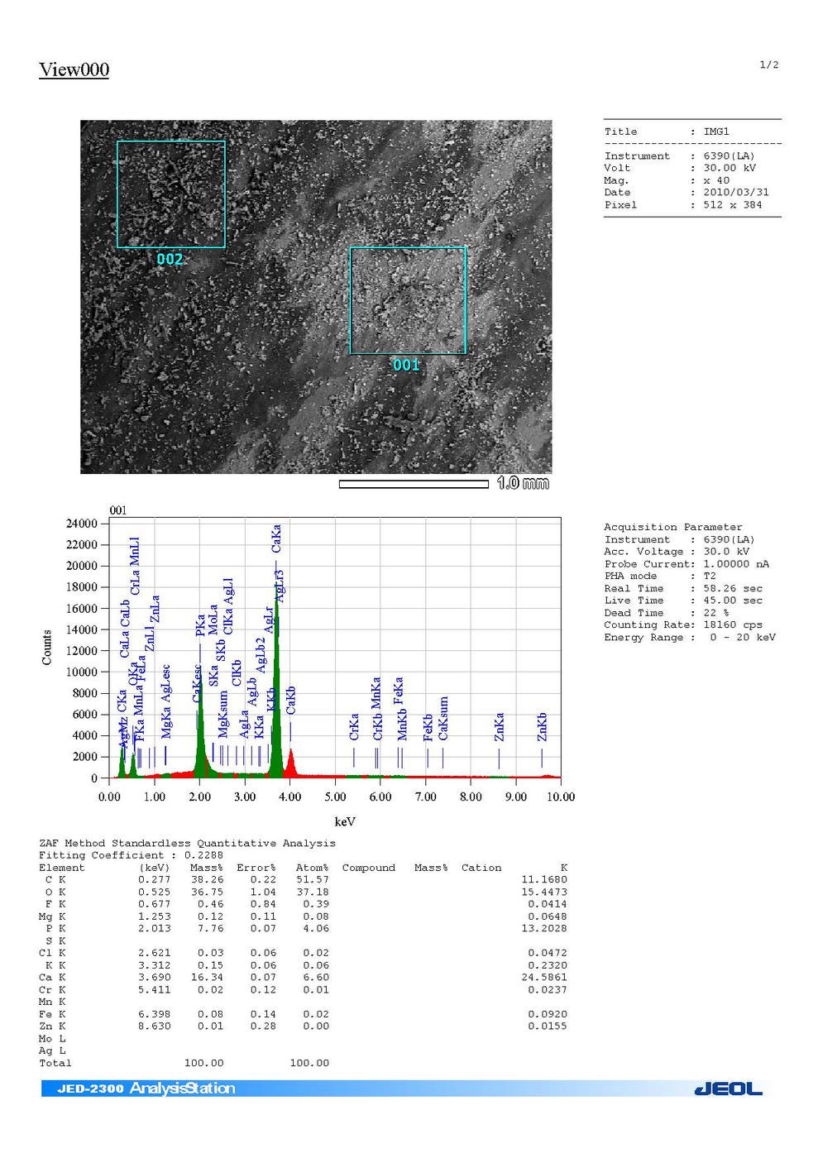Click the View000 underlined heading
The height and width of the screenshot is (1158, 818).
(74, 69)
